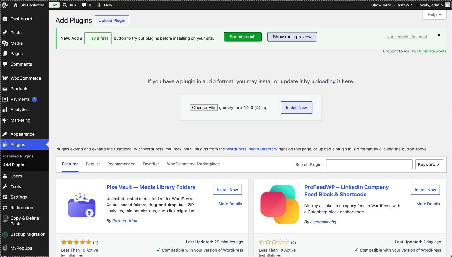This screenshot has height=257, width=452.
Task: Click the plus New icon in admin bar
Action: coord(99,5)
